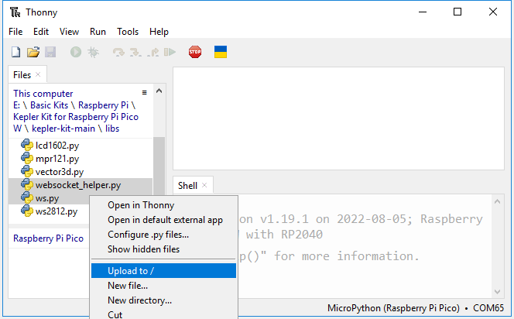
Task: Select Cut in the context menu
Action: 163,314
